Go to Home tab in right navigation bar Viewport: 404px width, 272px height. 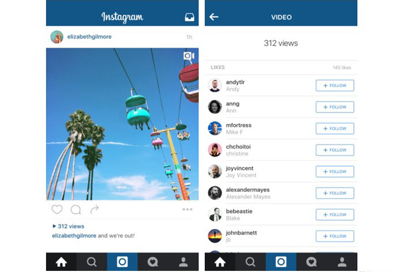pyautogui.click(x=220, y=262)
